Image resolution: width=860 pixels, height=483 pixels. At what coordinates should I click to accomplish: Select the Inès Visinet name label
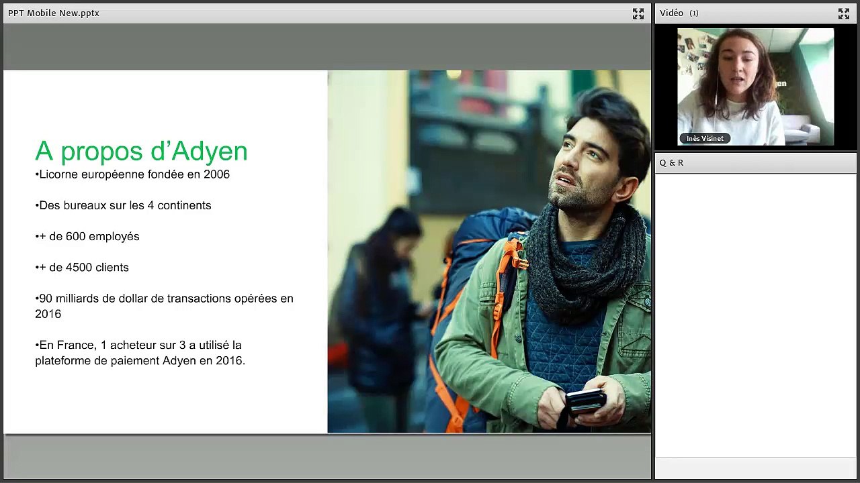[705, 139]
